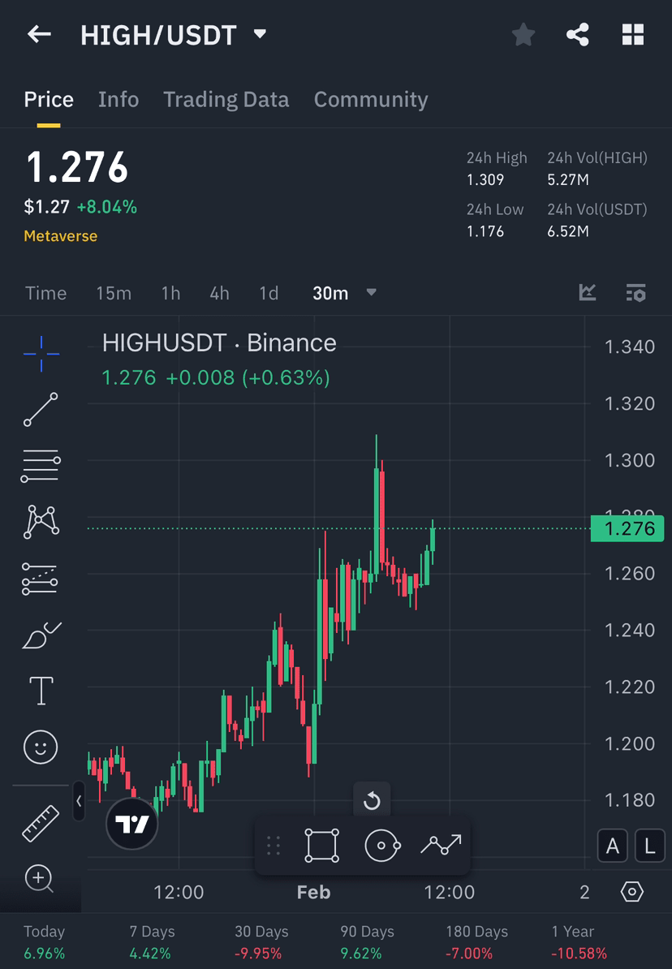Open chart display settings icon
This screenshot has width=672, height=969.
pyautogui.click(x=635, y=292)
